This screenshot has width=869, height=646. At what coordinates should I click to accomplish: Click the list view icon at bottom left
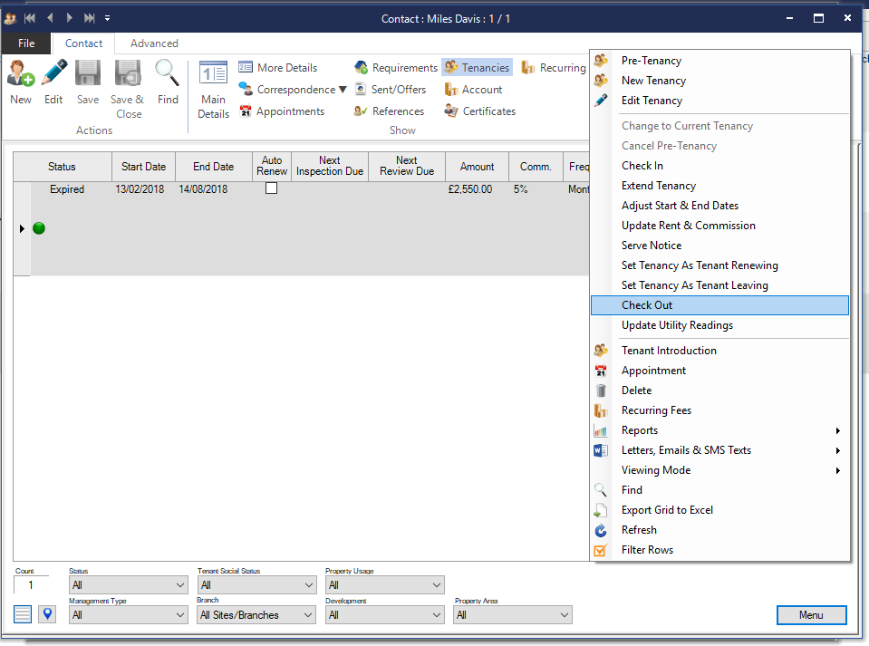[23, 614]
